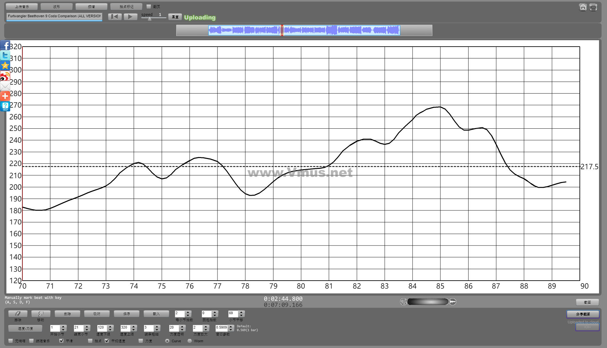Decrease the 速度上限 320 stepper value
Image resolution: width=607 pixels, height=348 pixels.
tap(134, 329)
